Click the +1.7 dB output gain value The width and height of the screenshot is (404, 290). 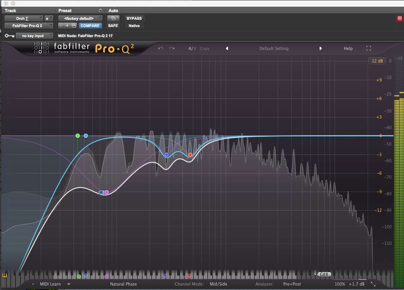(357, 284)
